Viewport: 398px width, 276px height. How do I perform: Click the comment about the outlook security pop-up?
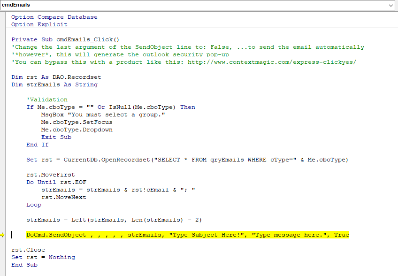pos(120,54)
